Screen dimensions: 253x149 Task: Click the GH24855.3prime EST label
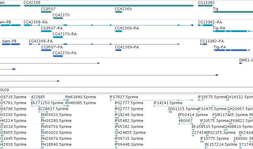130,133
